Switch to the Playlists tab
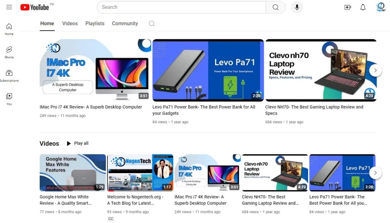 [95, 24]
